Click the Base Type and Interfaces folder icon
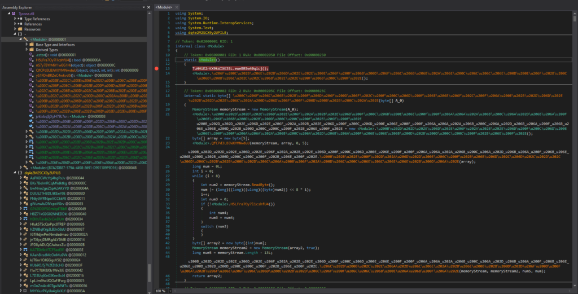 click(31, 44)
